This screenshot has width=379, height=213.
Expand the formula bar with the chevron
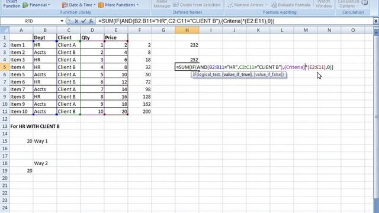(x=375, y=21)
